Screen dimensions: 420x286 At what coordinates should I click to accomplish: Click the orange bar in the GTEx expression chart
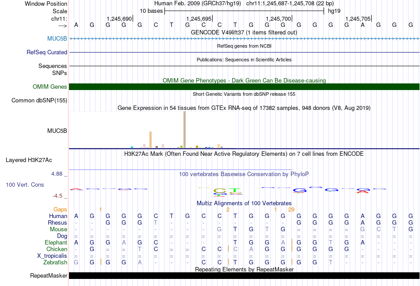pos(150,139)
